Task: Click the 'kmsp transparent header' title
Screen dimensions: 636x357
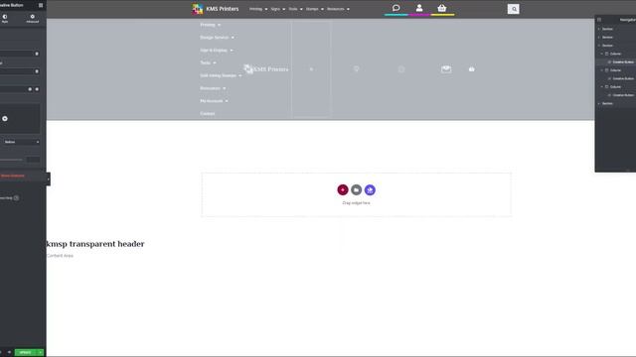Action: click(x=95, y=244)
